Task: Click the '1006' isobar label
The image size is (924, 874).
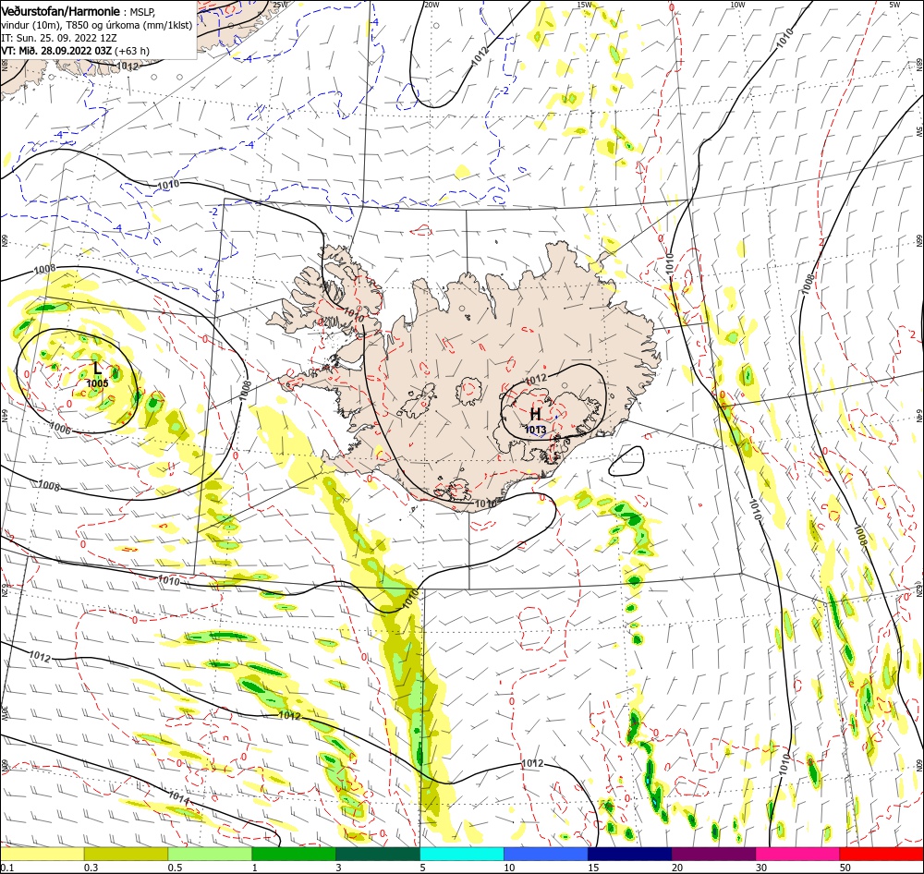Action: 60,429
